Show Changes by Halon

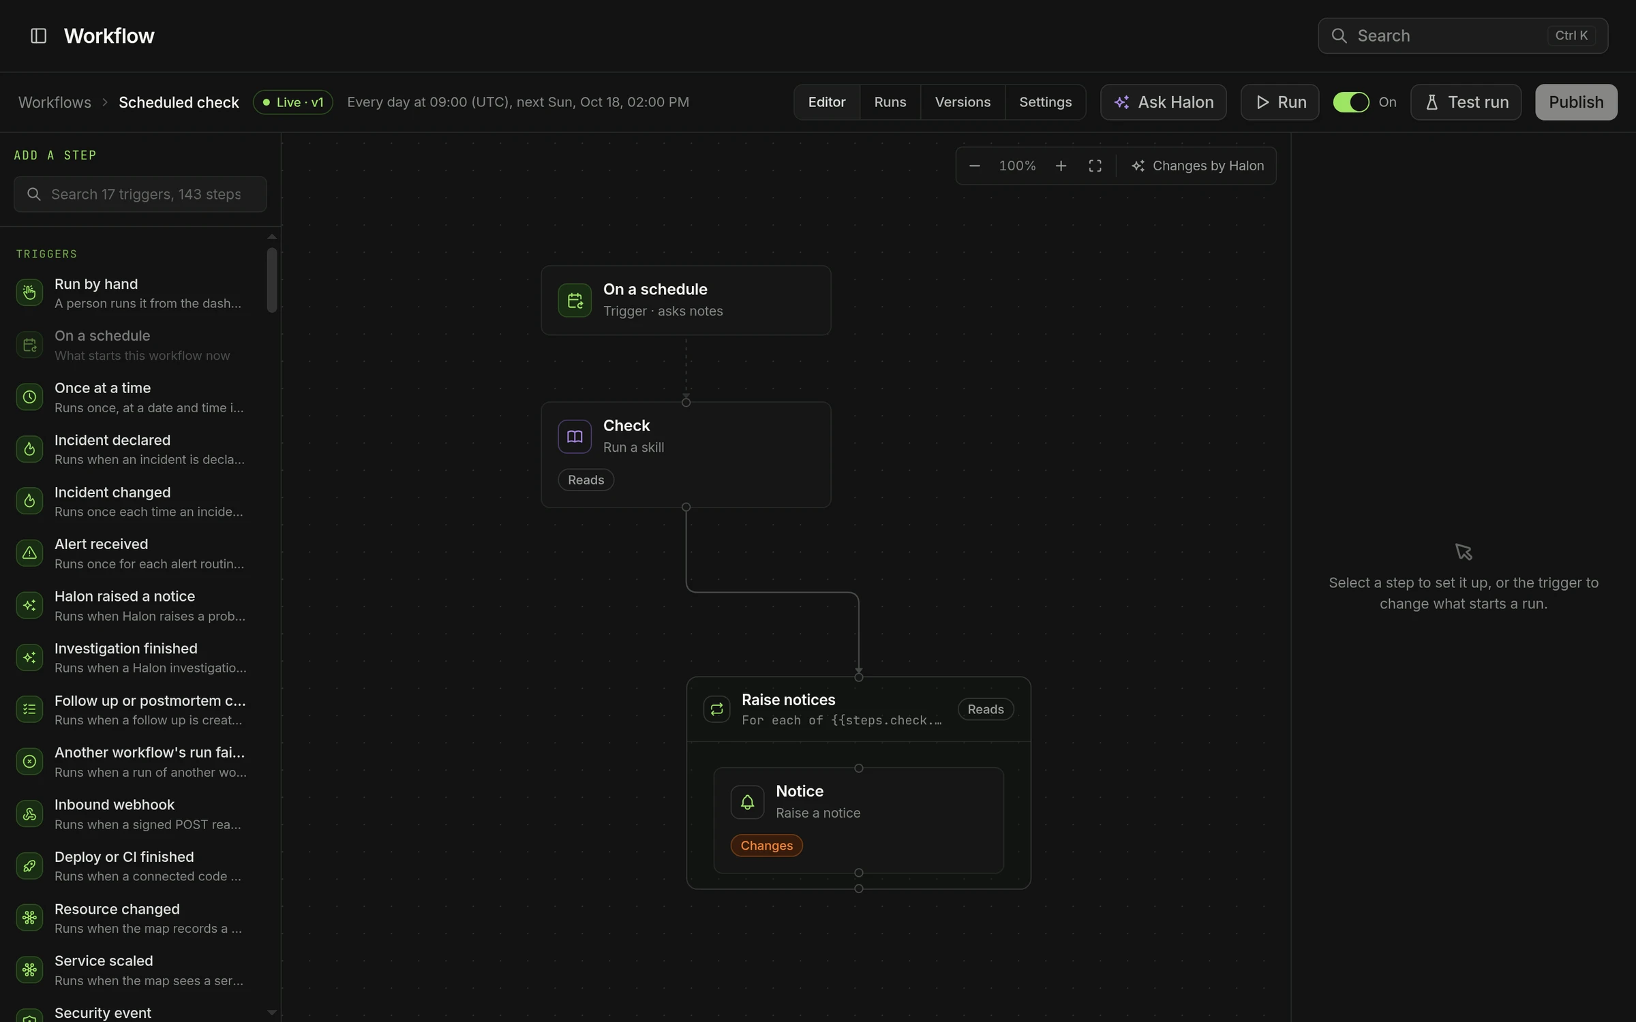[x=1197, y=166]
